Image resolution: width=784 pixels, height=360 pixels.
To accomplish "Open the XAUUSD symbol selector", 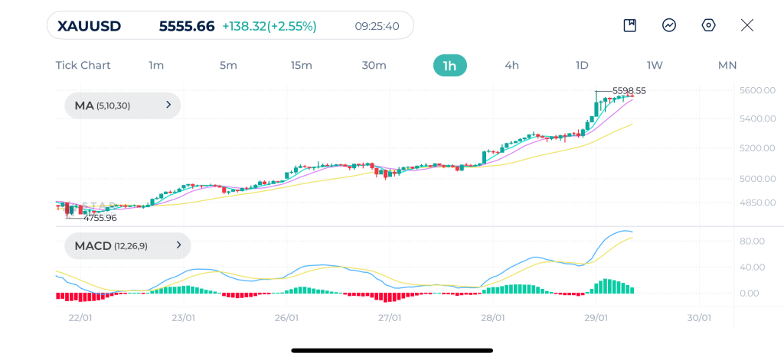I will [90, 26].
